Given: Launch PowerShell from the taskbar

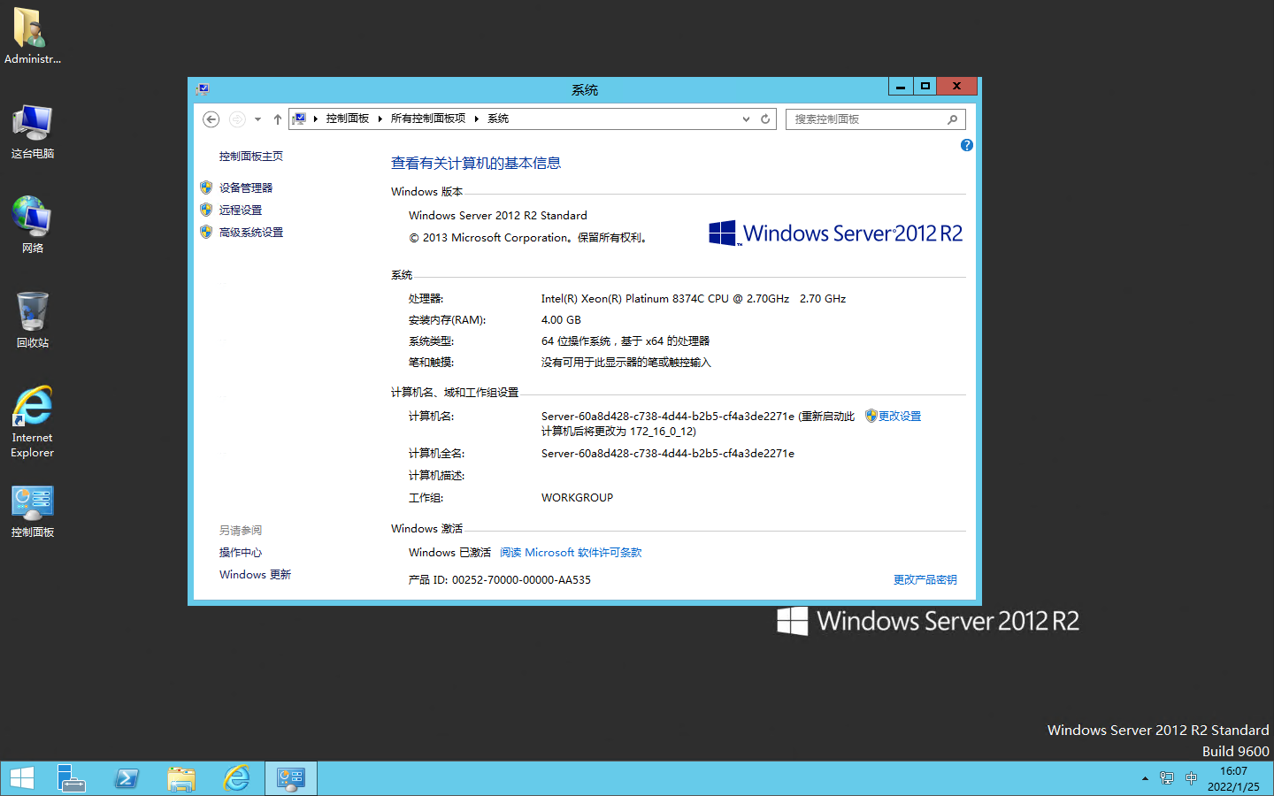Looking at the screenshot, I should (x=127, y=778).
